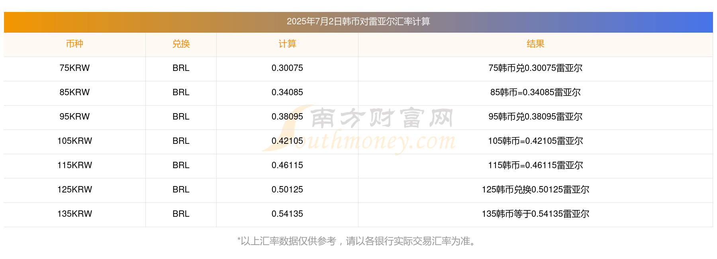
Task: Click BRL in the 125KRW row
Action: point(181,190)
